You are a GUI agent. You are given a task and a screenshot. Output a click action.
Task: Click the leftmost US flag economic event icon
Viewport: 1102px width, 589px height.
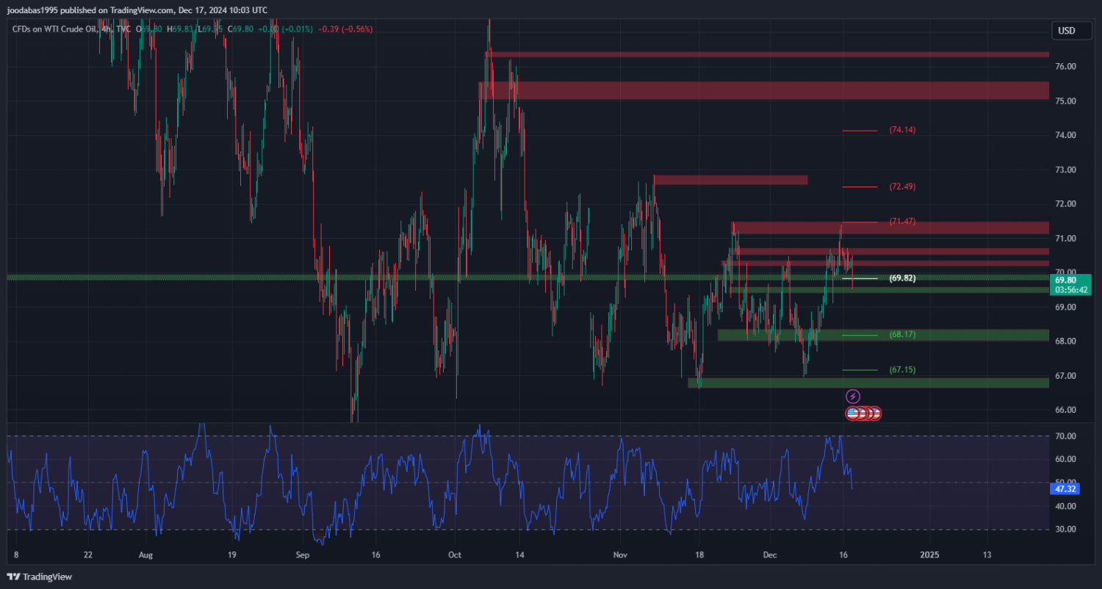pyautogui.click(x=853, y=413)
